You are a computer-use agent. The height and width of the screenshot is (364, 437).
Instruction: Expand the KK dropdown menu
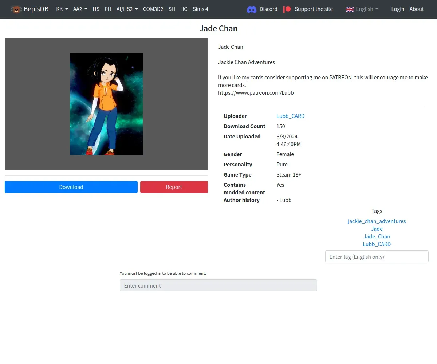(62, 9)
